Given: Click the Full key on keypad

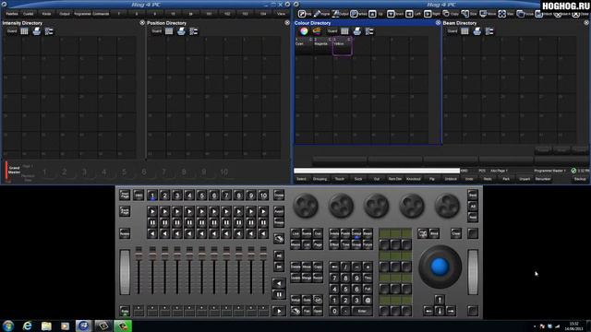Looking at the screenshot, I should [x=368, y=289].
